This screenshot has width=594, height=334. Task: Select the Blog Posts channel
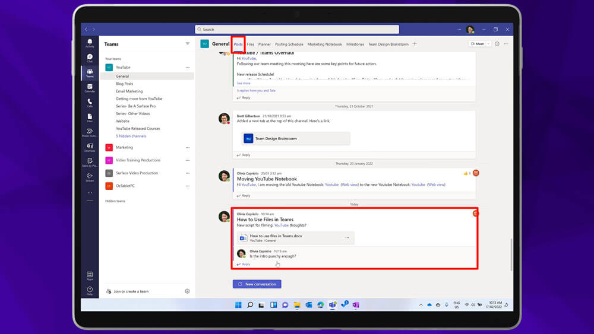124,84
